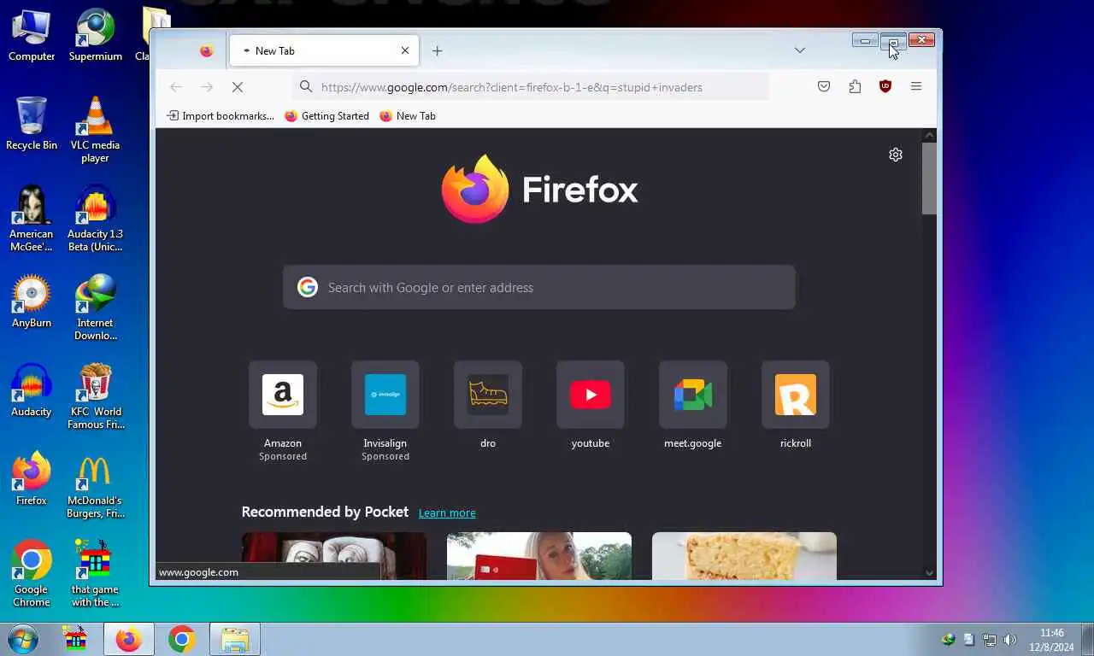The height and width of the screenshot is (656, 1094).
Task: Open Pocket story with cake image
Action: point(744,555)
